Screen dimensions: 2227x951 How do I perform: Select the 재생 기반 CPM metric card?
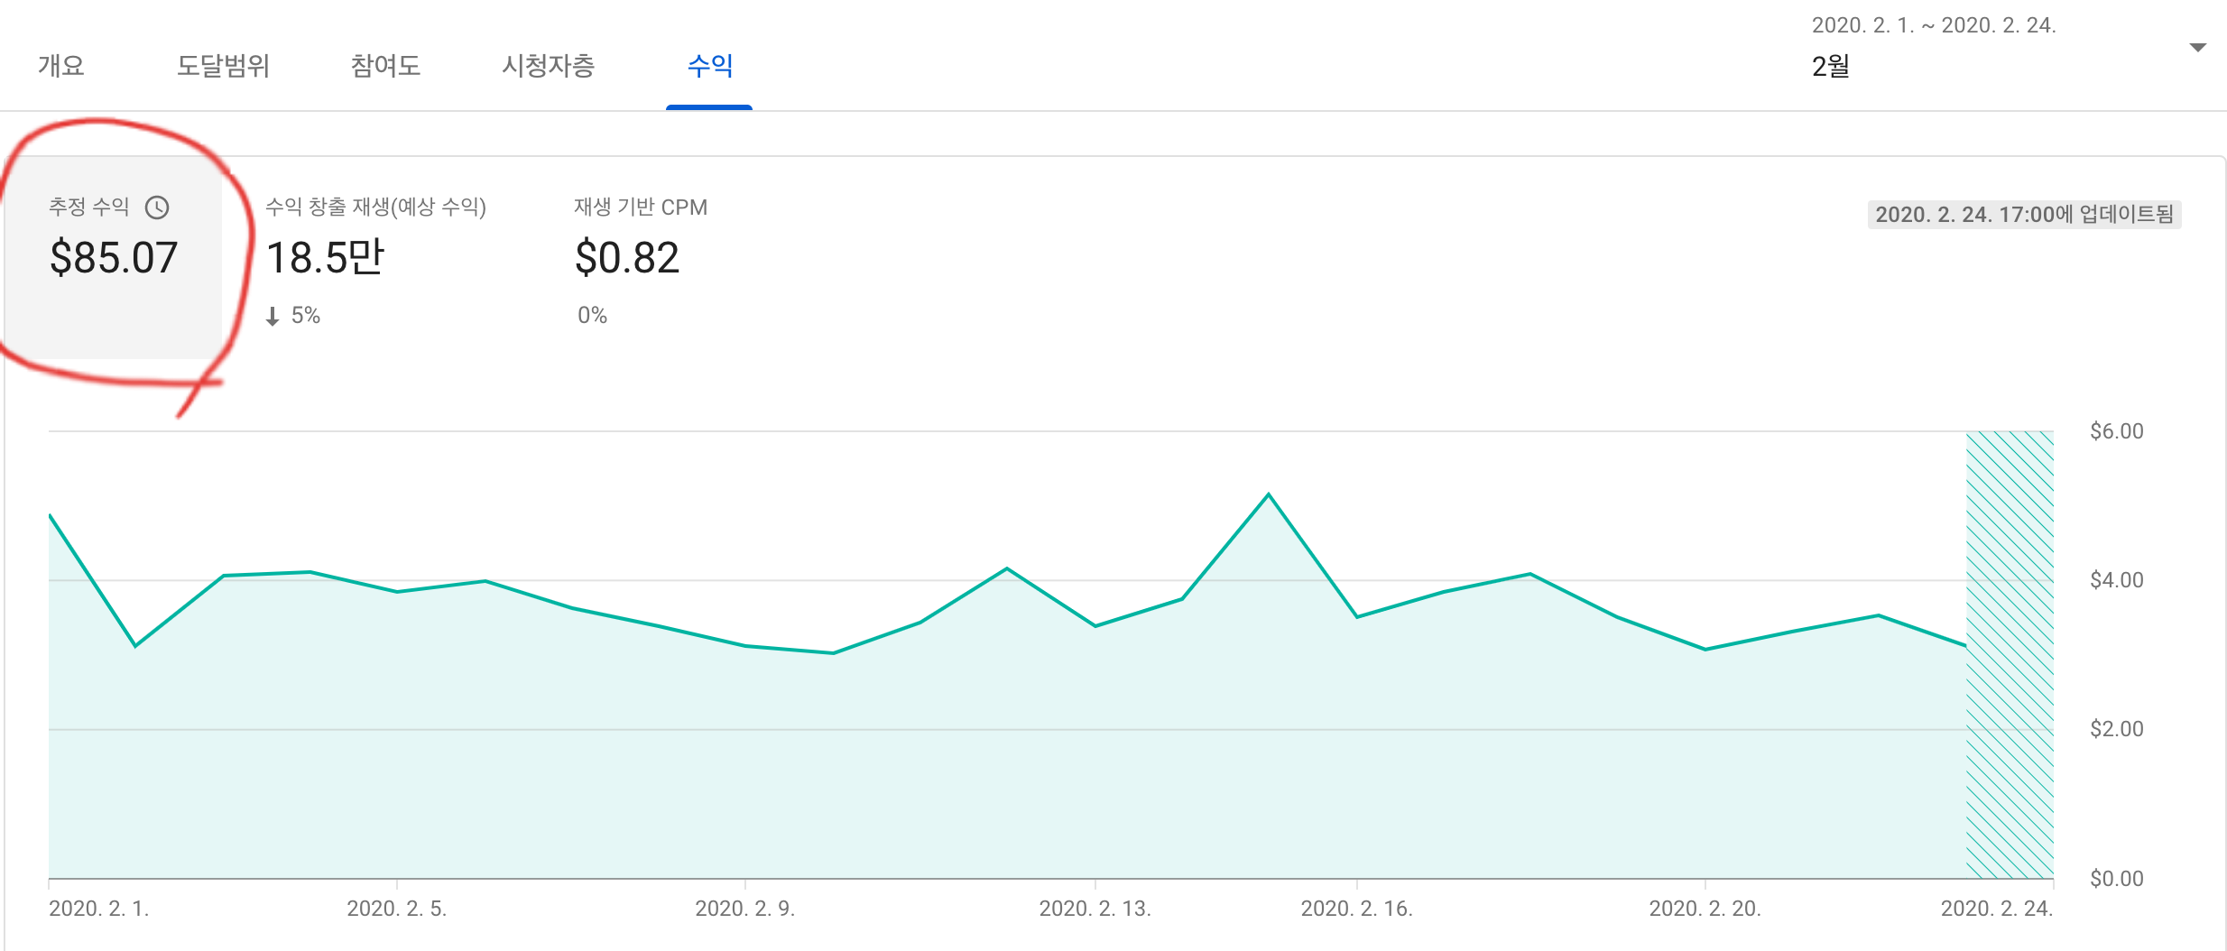click(x=641, y=257)
